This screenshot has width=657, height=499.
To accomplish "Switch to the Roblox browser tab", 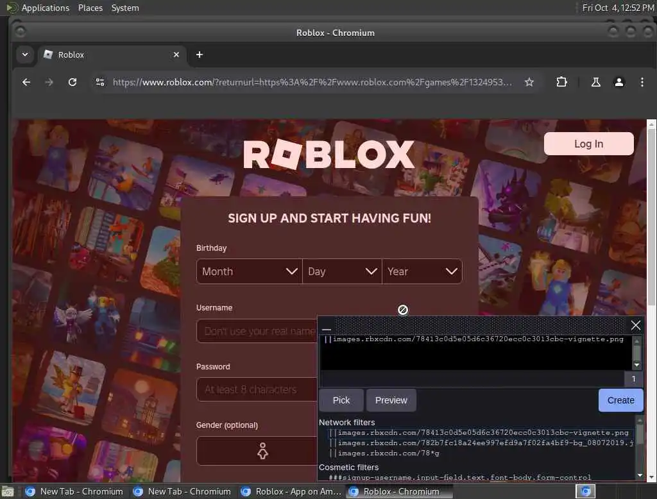I will coord(111,55).
